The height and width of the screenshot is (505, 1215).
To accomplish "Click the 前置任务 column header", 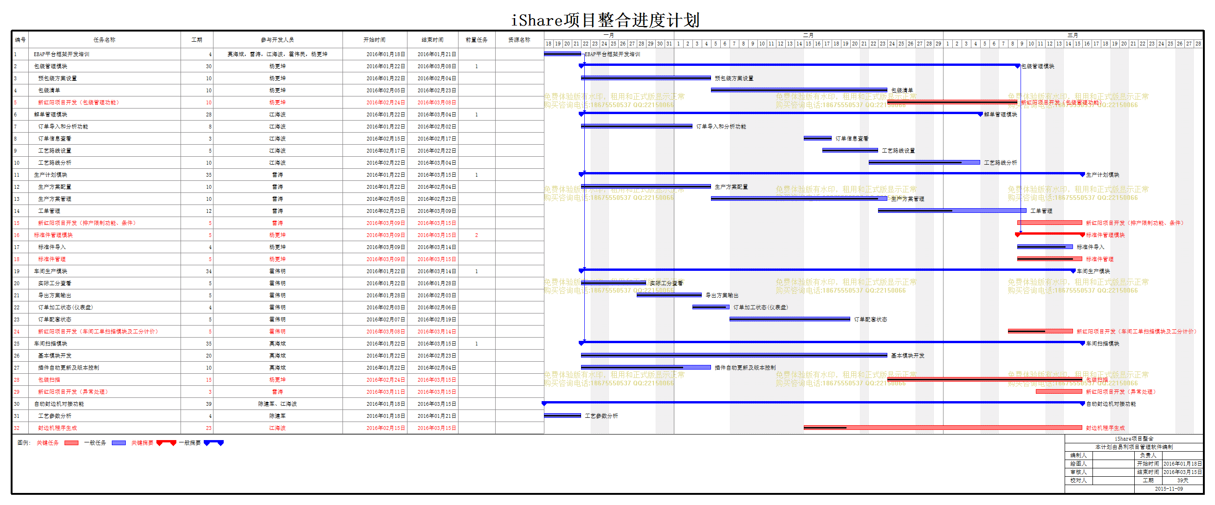I will (x=476, y=40).
